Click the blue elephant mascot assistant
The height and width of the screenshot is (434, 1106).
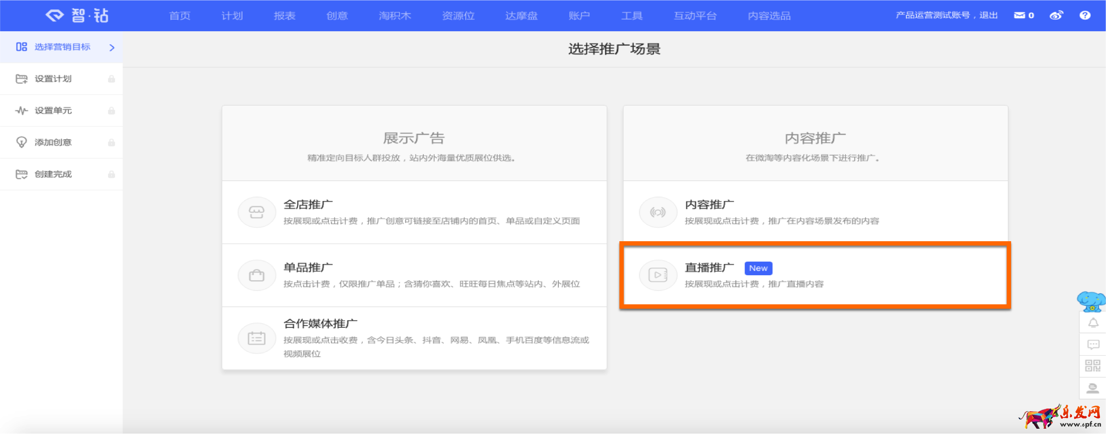(x=1091, y=301)
